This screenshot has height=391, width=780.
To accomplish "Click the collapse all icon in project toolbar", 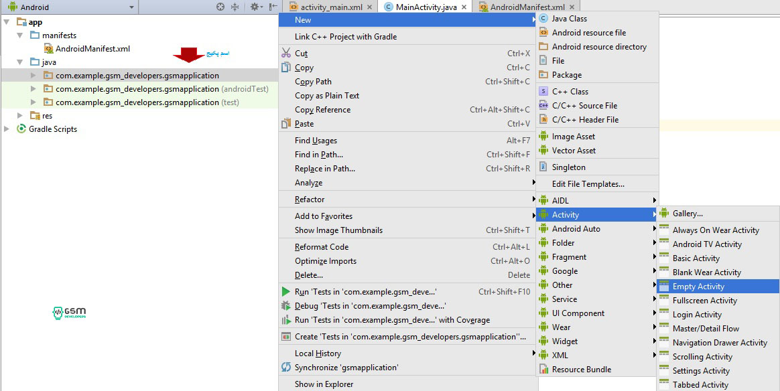I will (x=235, y=7).
